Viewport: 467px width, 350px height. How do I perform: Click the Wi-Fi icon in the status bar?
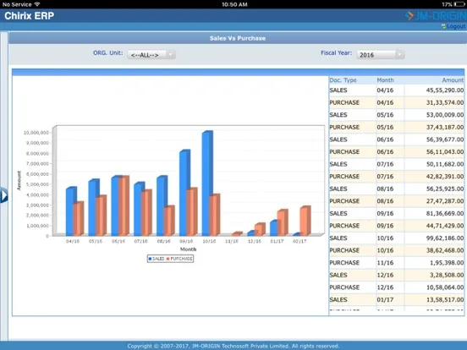tap(37, 4)
